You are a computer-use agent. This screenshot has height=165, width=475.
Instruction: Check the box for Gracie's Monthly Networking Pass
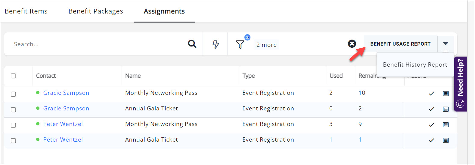click(x=13, y=94)
